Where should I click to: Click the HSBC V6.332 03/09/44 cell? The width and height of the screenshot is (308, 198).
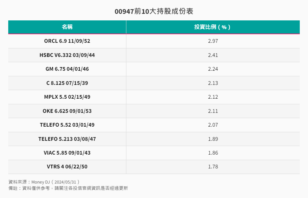(x=67, y=55)
